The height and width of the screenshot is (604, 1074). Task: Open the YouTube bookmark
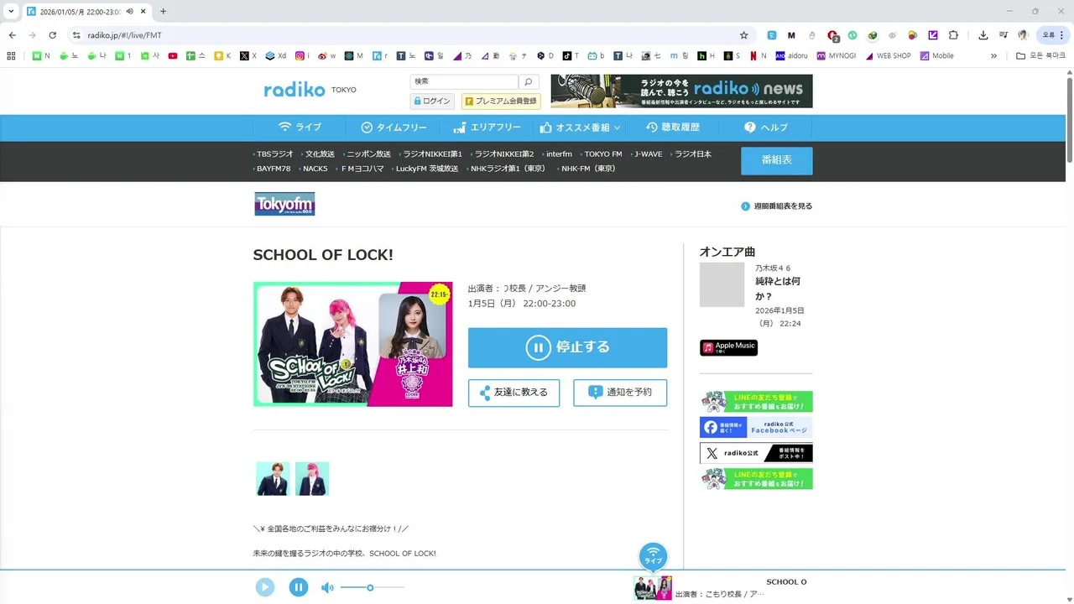coord(173,56)
